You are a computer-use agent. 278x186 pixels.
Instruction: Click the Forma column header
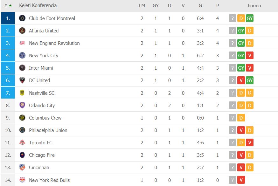(x=254, y=6)
